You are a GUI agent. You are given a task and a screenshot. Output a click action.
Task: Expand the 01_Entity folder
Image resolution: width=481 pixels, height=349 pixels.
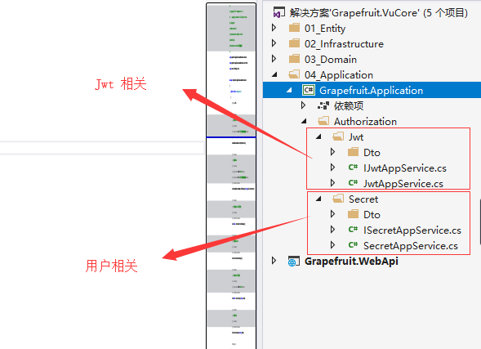[274, 28]
